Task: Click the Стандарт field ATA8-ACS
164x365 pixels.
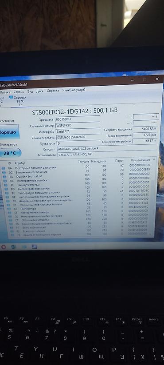Action: pyautogui.click(x=107, y=148)
